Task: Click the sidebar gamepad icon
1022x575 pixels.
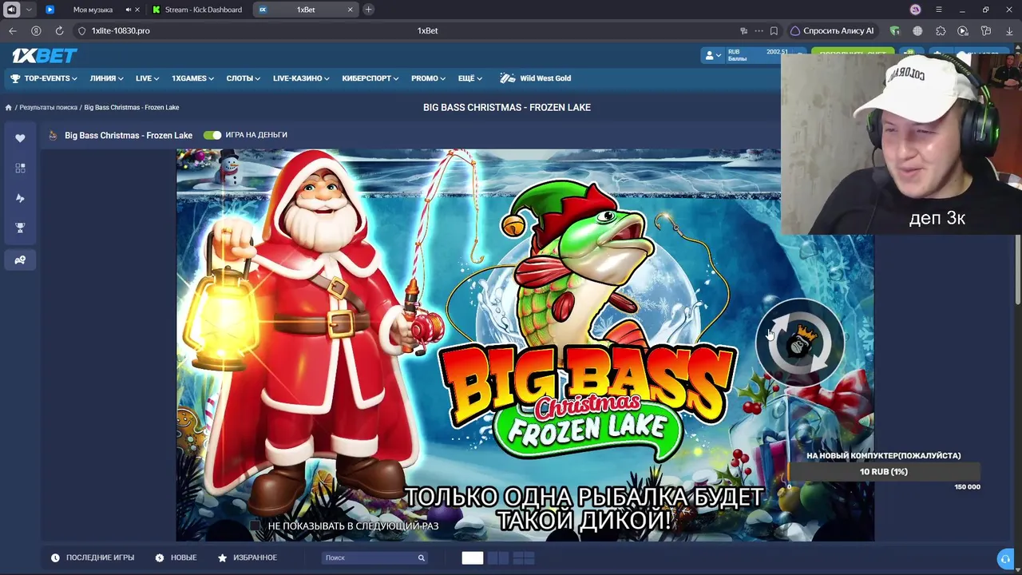Action: point(20,260)
